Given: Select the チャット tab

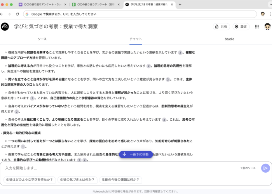Looking at the screenshot, I should (x=136, y=39).
